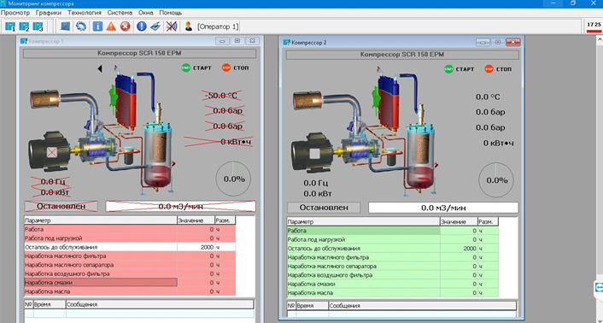Click Параметр column header in Компрессор 1
Viewport: 603px width, 323px height.
101,220
